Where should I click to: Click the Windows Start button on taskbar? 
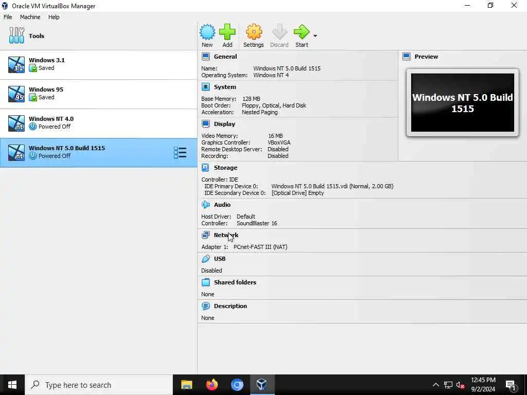pyautogui.click(x=12, y=385)
